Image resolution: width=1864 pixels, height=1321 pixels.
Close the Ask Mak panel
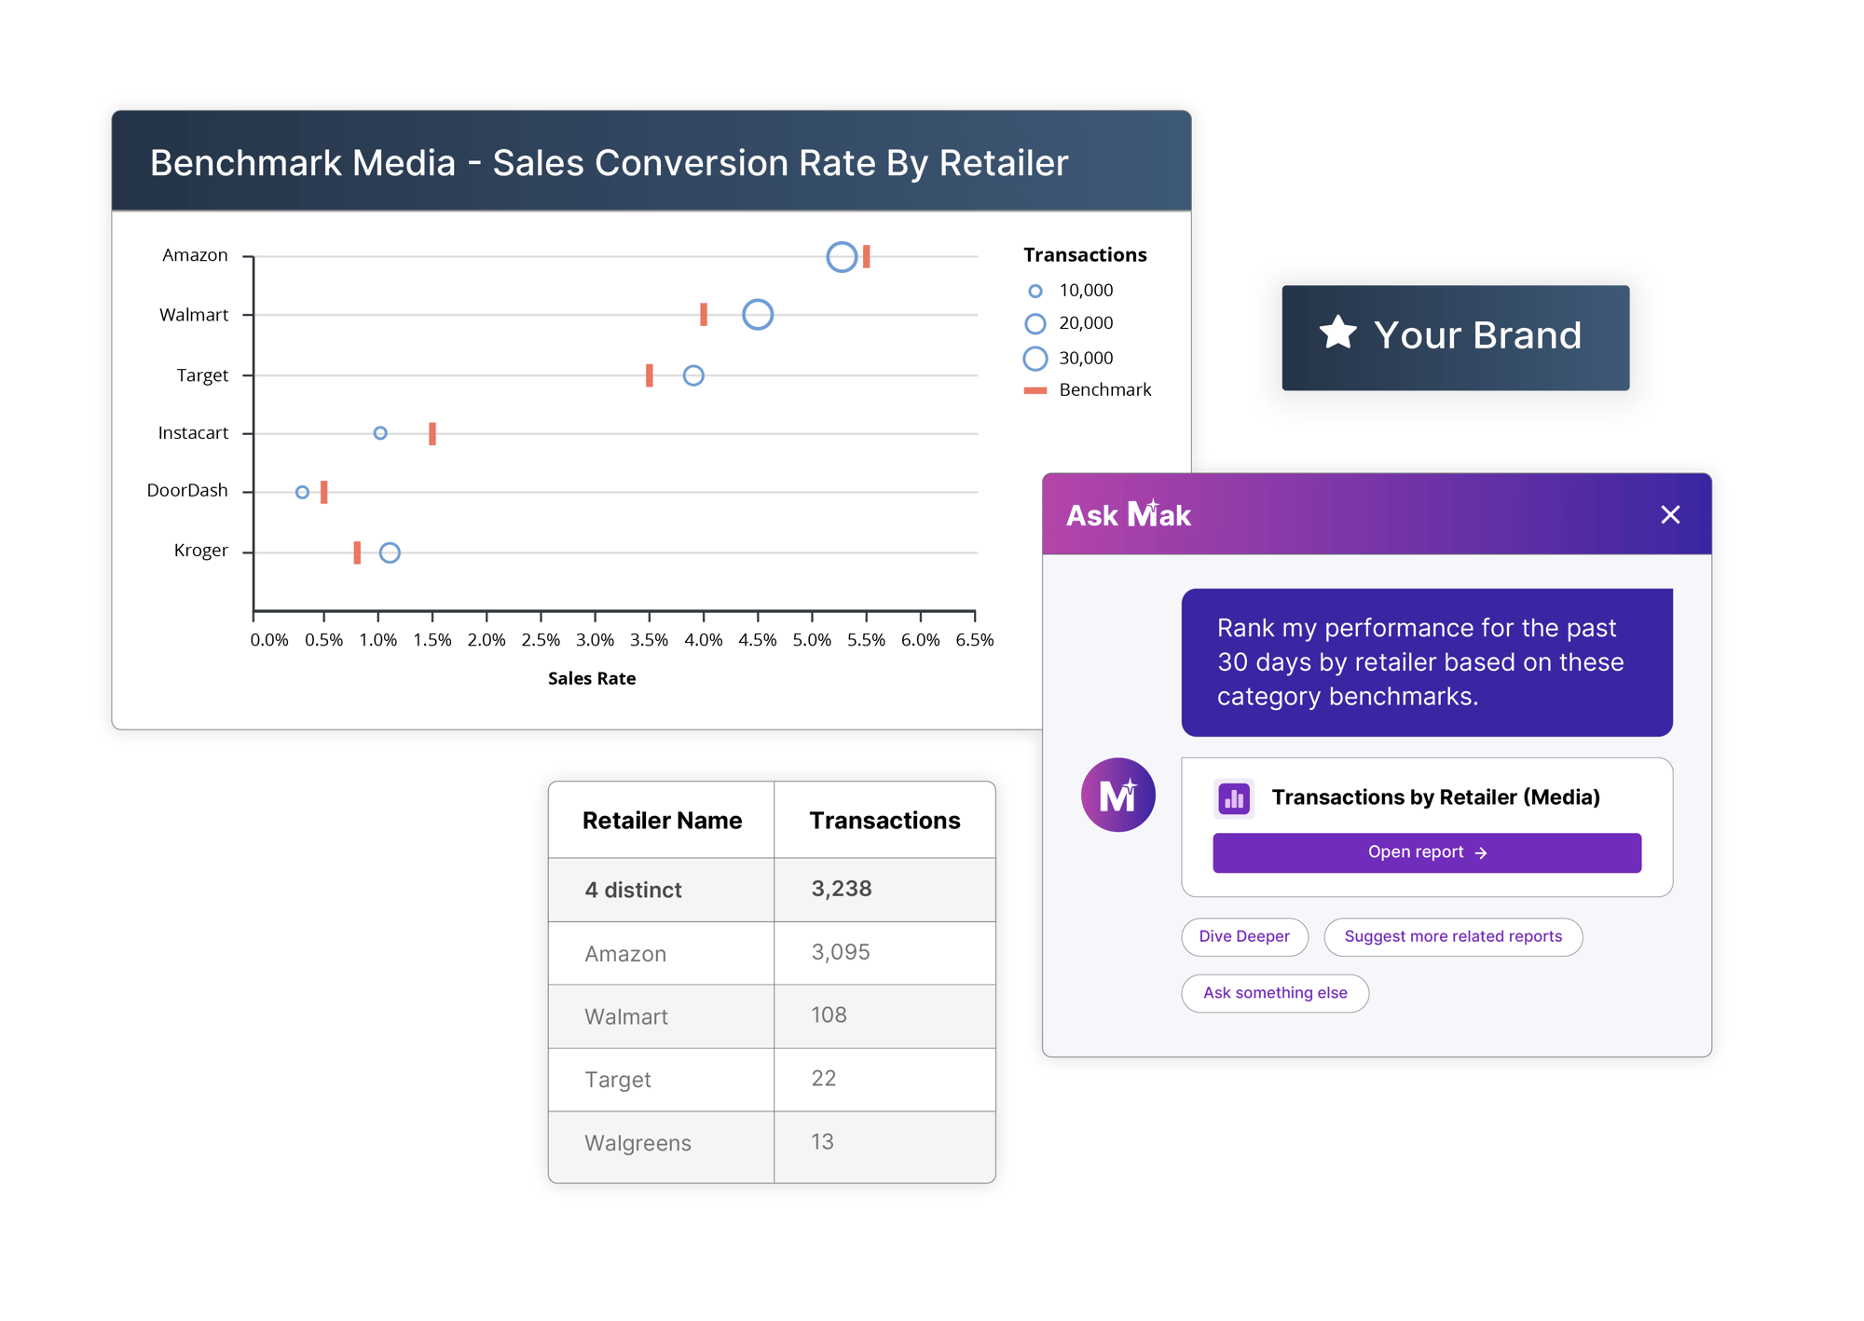[1669, 515]
